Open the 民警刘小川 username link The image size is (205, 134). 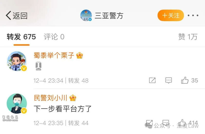point(50,98)
